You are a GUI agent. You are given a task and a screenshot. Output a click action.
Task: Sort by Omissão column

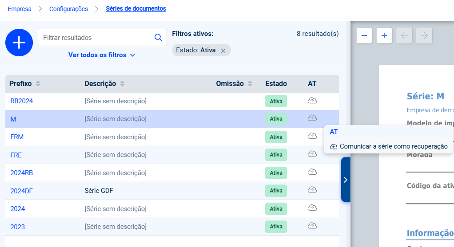pyautogui.click(x=250, y=84)
